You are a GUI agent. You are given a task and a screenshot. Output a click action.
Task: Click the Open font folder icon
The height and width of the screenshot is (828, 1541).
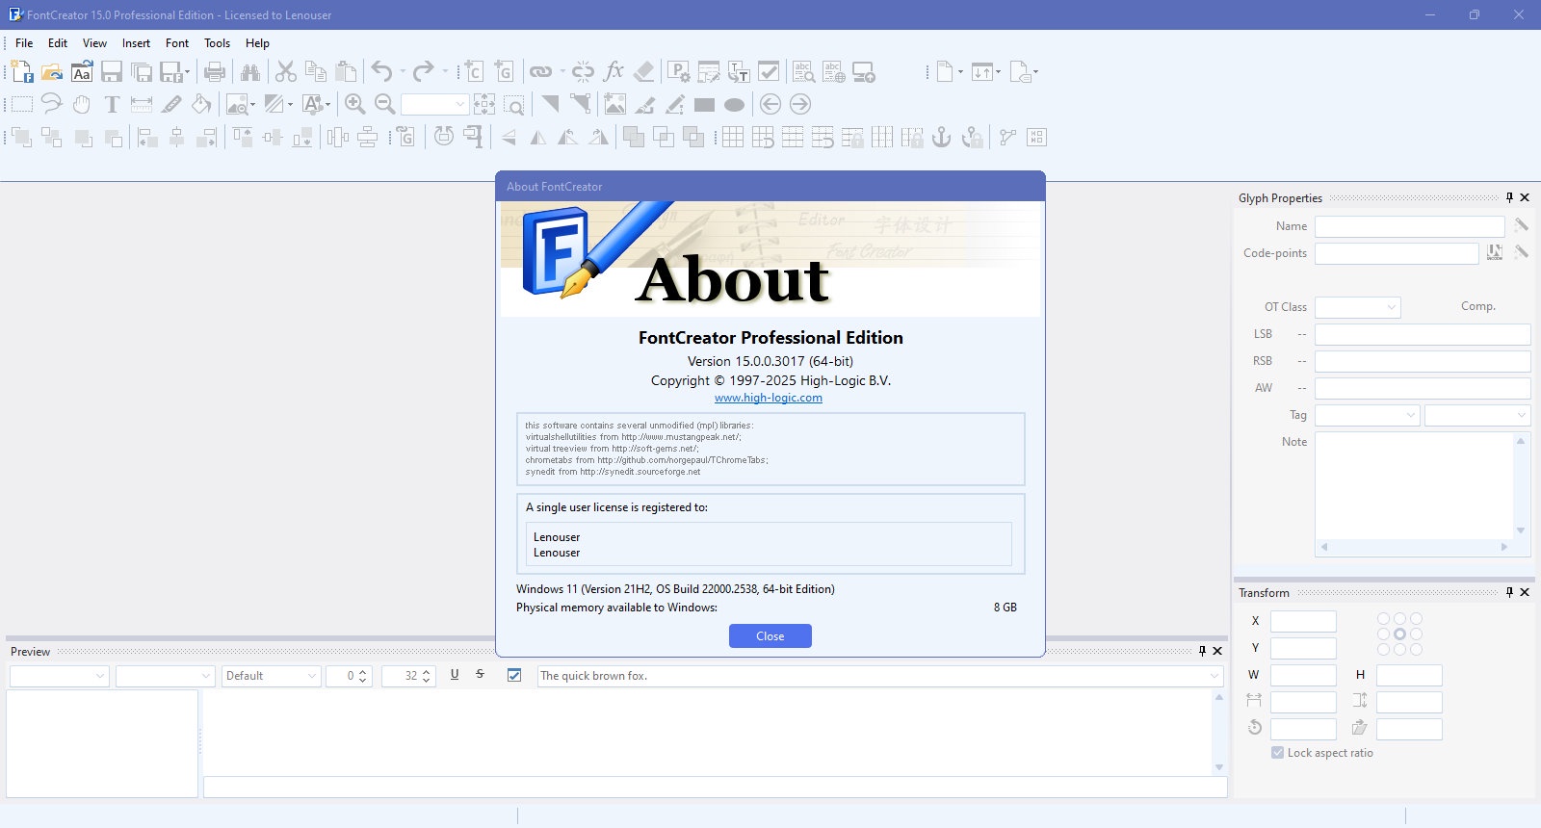click(52, 71)
